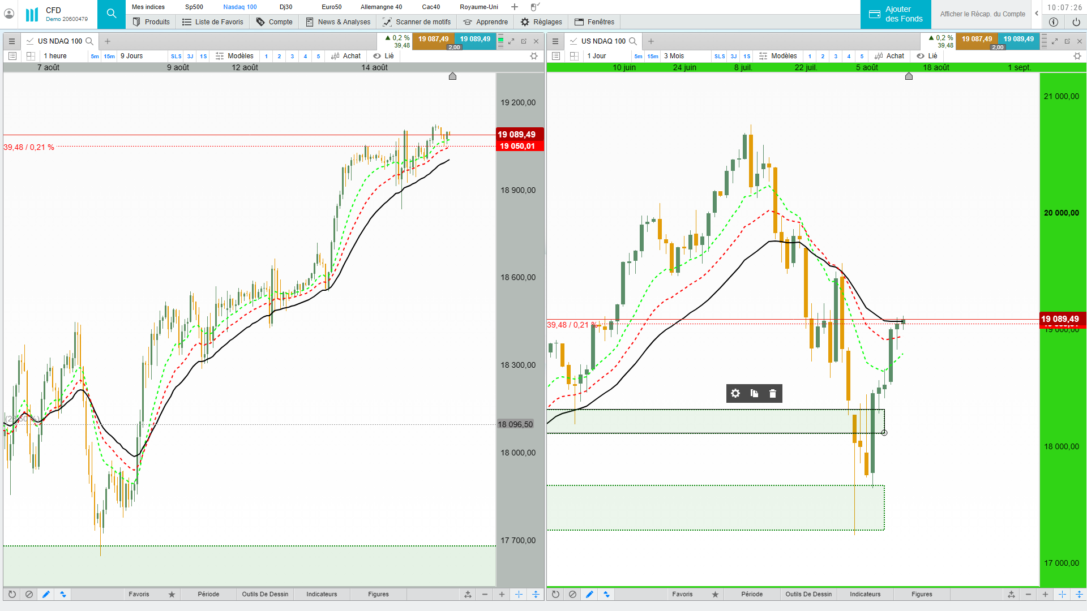
Task: Open left chart settings gear icon
Action: [x=533, y=56]
